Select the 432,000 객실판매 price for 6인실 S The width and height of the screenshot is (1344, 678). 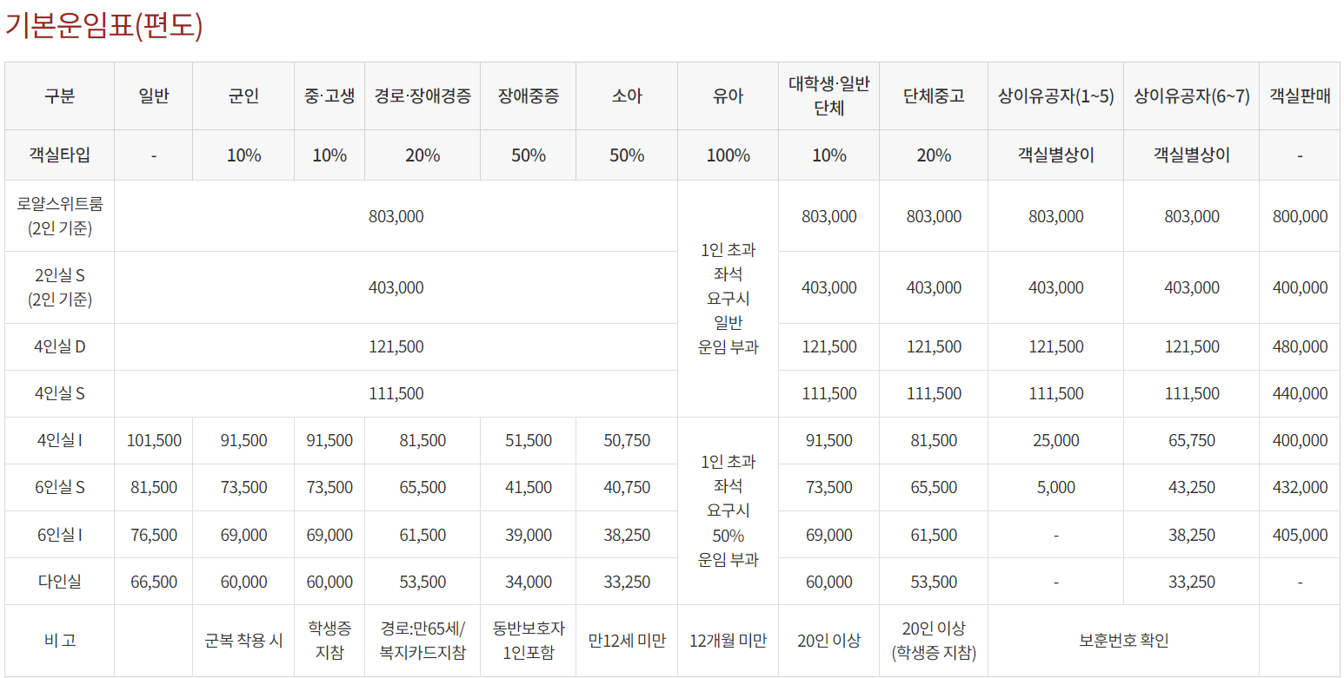[x=1300, y=487]
